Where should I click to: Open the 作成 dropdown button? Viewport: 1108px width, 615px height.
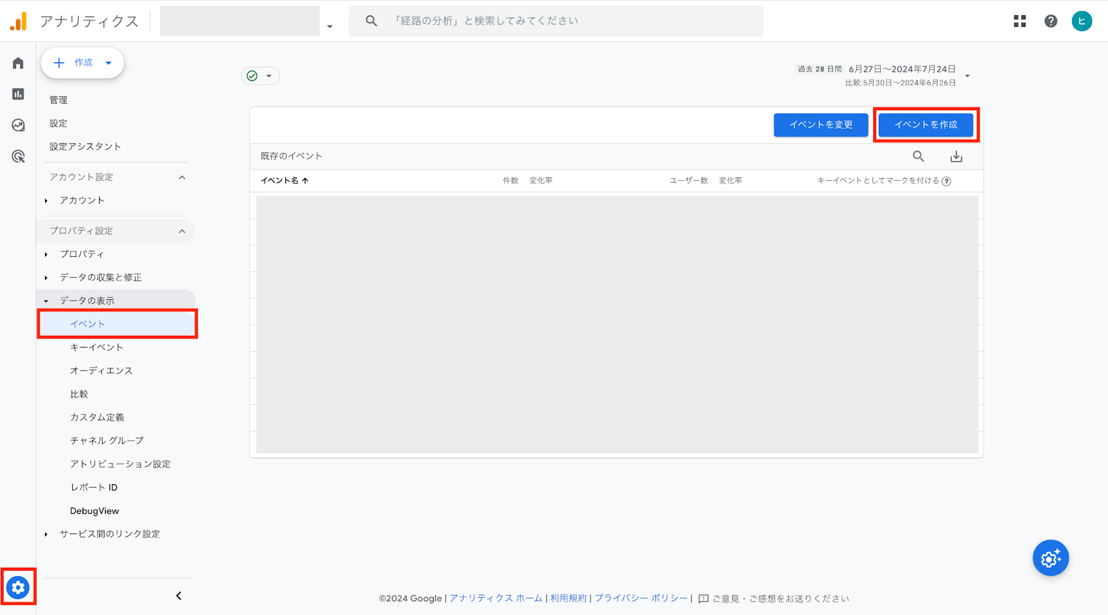(82, 63)
